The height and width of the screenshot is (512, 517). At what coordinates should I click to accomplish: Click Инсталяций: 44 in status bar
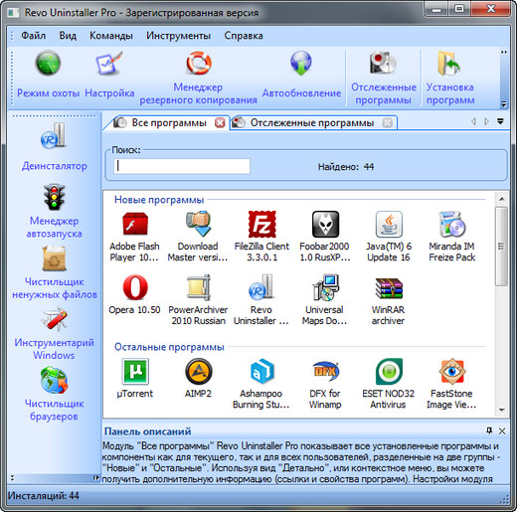44,496
